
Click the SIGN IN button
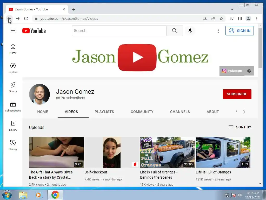pos(239,31)
